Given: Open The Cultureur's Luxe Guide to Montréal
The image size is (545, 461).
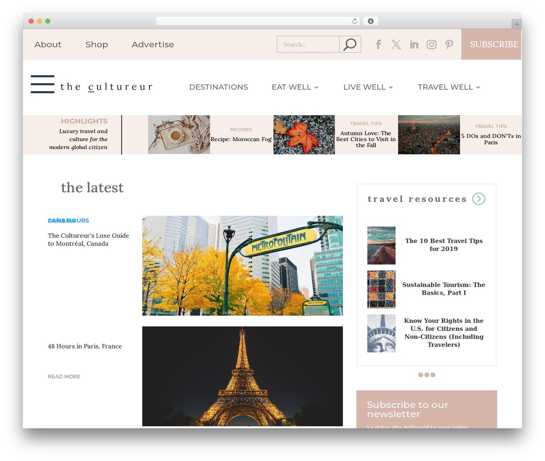Looking at the screenshot, I should [89, 239].
